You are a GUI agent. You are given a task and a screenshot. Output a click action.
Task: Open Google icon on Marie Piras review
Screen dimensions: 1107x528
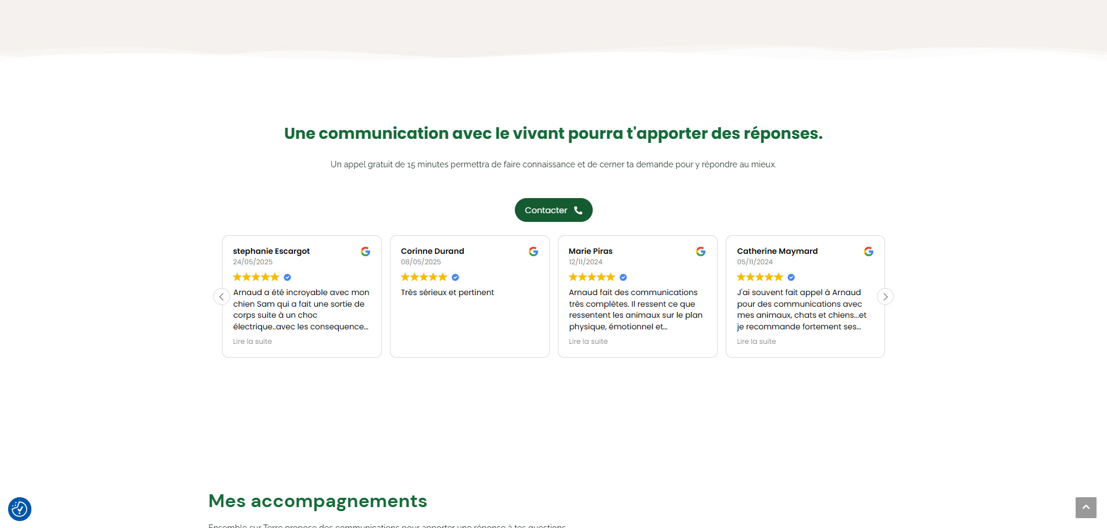(701, 252)
